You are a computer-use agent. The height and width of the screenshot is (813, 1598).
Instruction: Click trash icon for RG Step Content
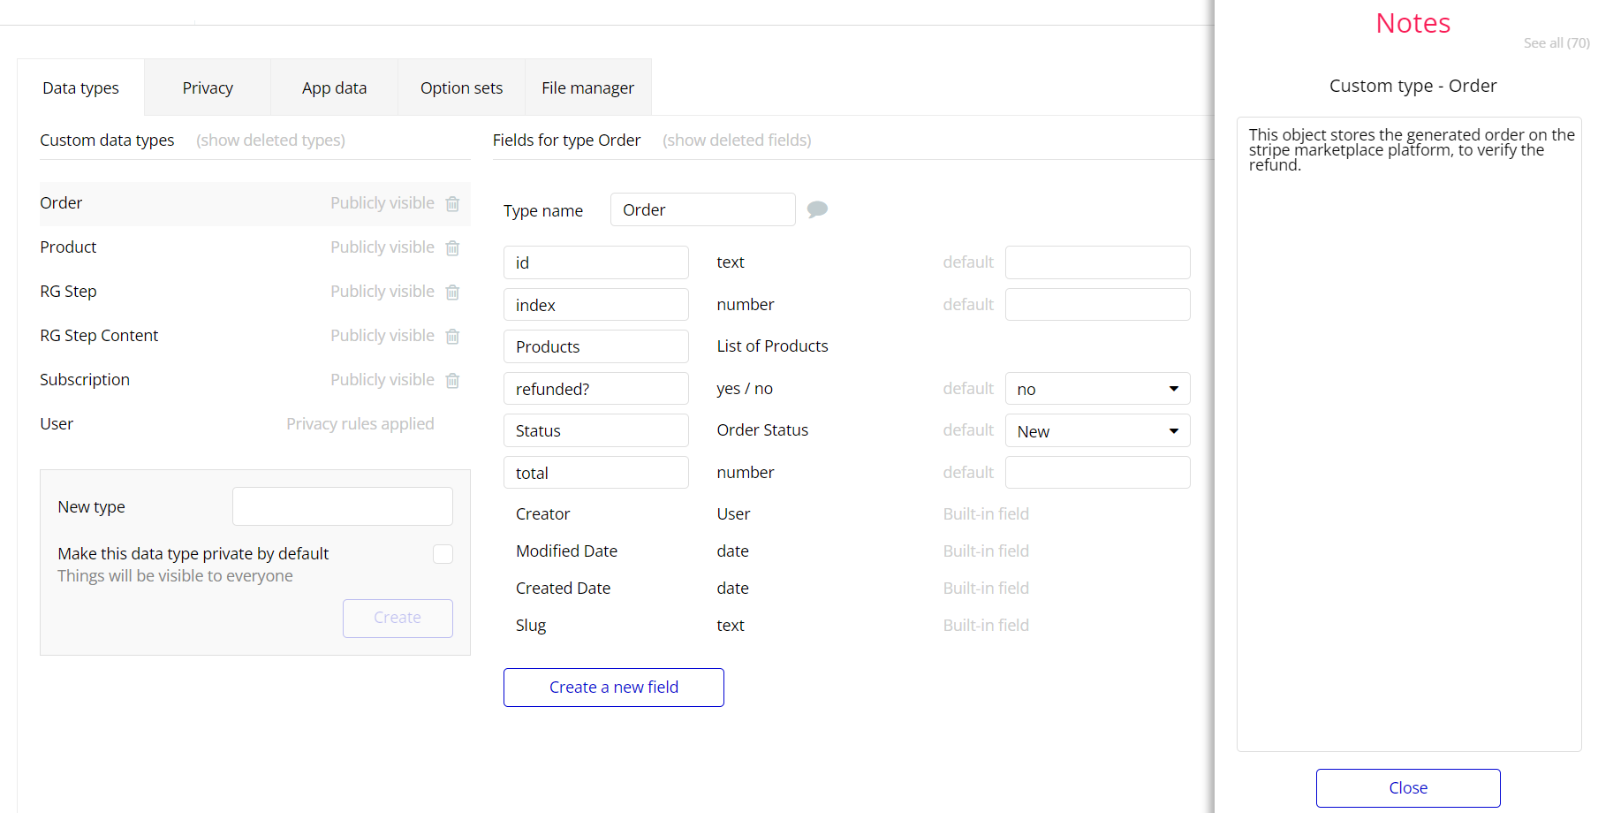(452, 337)
